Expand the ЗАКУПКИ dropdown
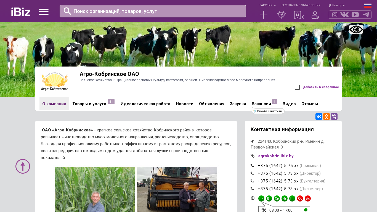Viewport: 377px width, 212px height. [267, 6]
